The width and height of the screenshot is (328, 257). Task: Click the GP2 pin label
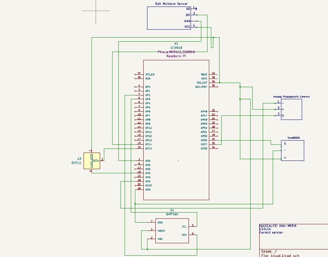pyautogui.click(x=148, y=95)
